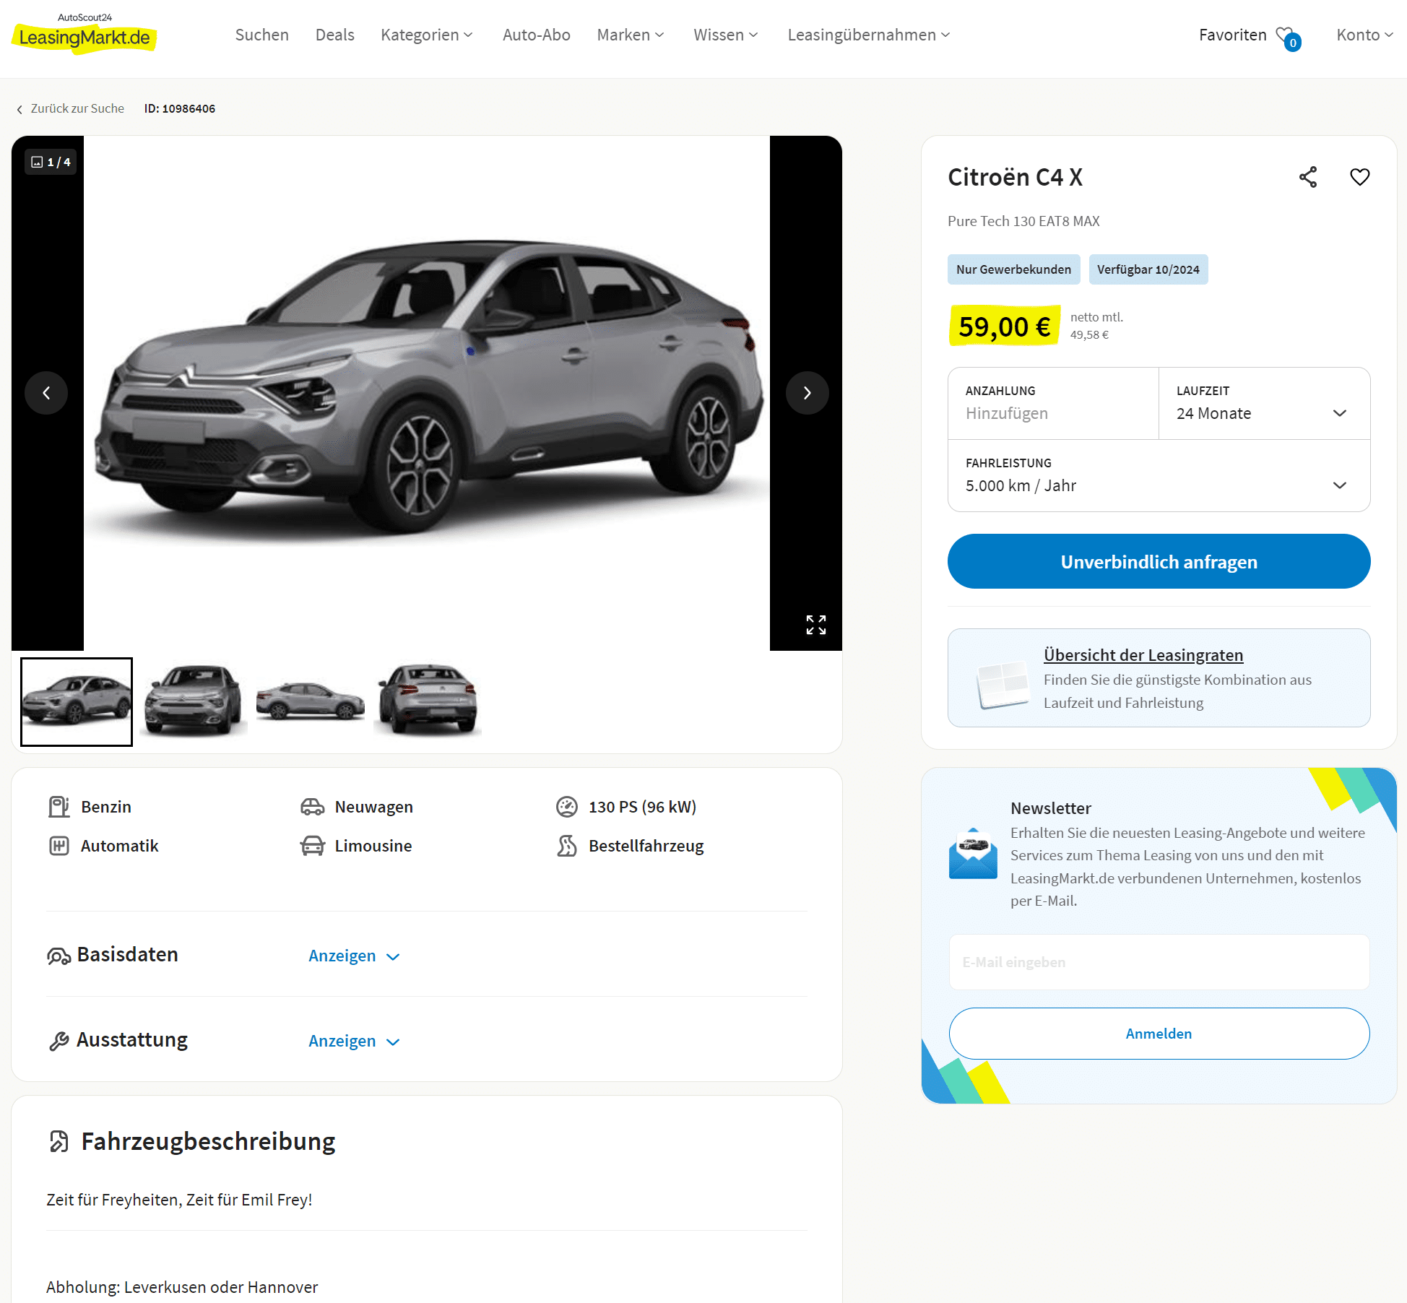Click Pure Tech 130 EAT8 MAX subtitle

[1023, 221]
